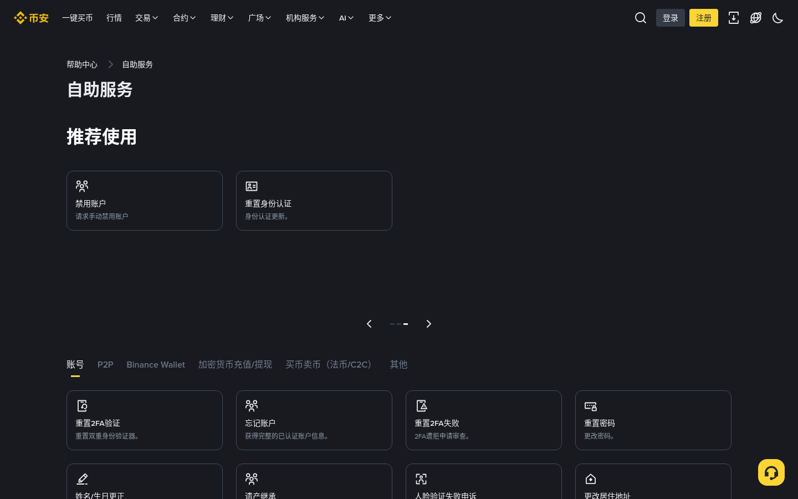Click the carousel page indicator dots
798x499 pixels.
click(x=399, y=324)
